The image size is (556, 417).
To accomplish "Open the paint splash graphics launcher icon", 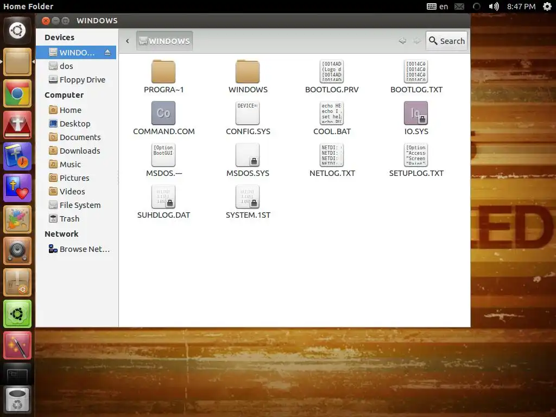I will point(17,219).
